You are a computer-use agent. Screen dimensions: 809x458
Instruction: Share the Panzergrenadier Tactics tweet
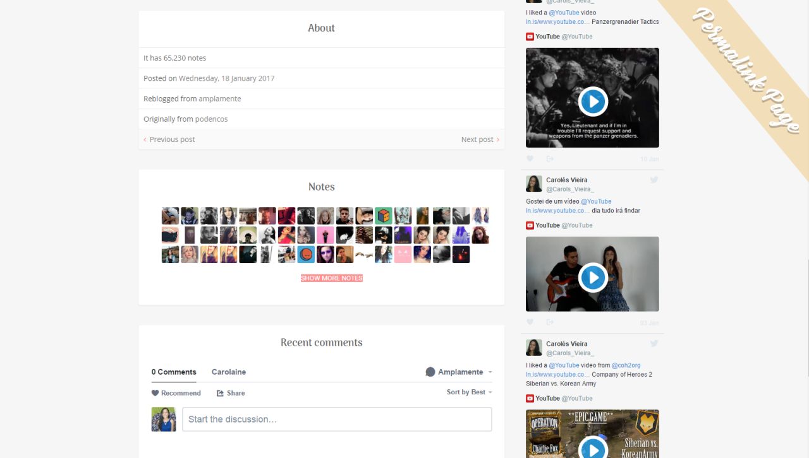(550, 159)
